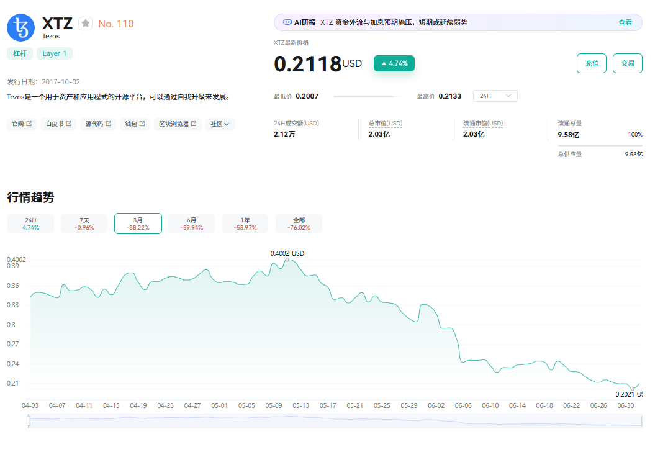Open the 区块浏览器 explorer link

pos(177,124)
